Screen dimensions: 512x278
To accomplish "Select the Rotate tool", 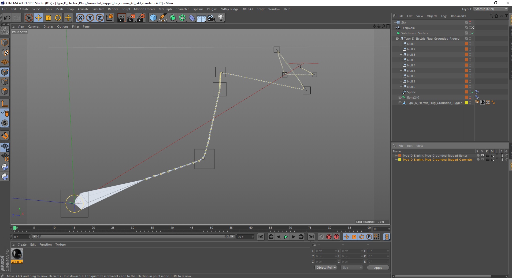I will coord(58,18).
